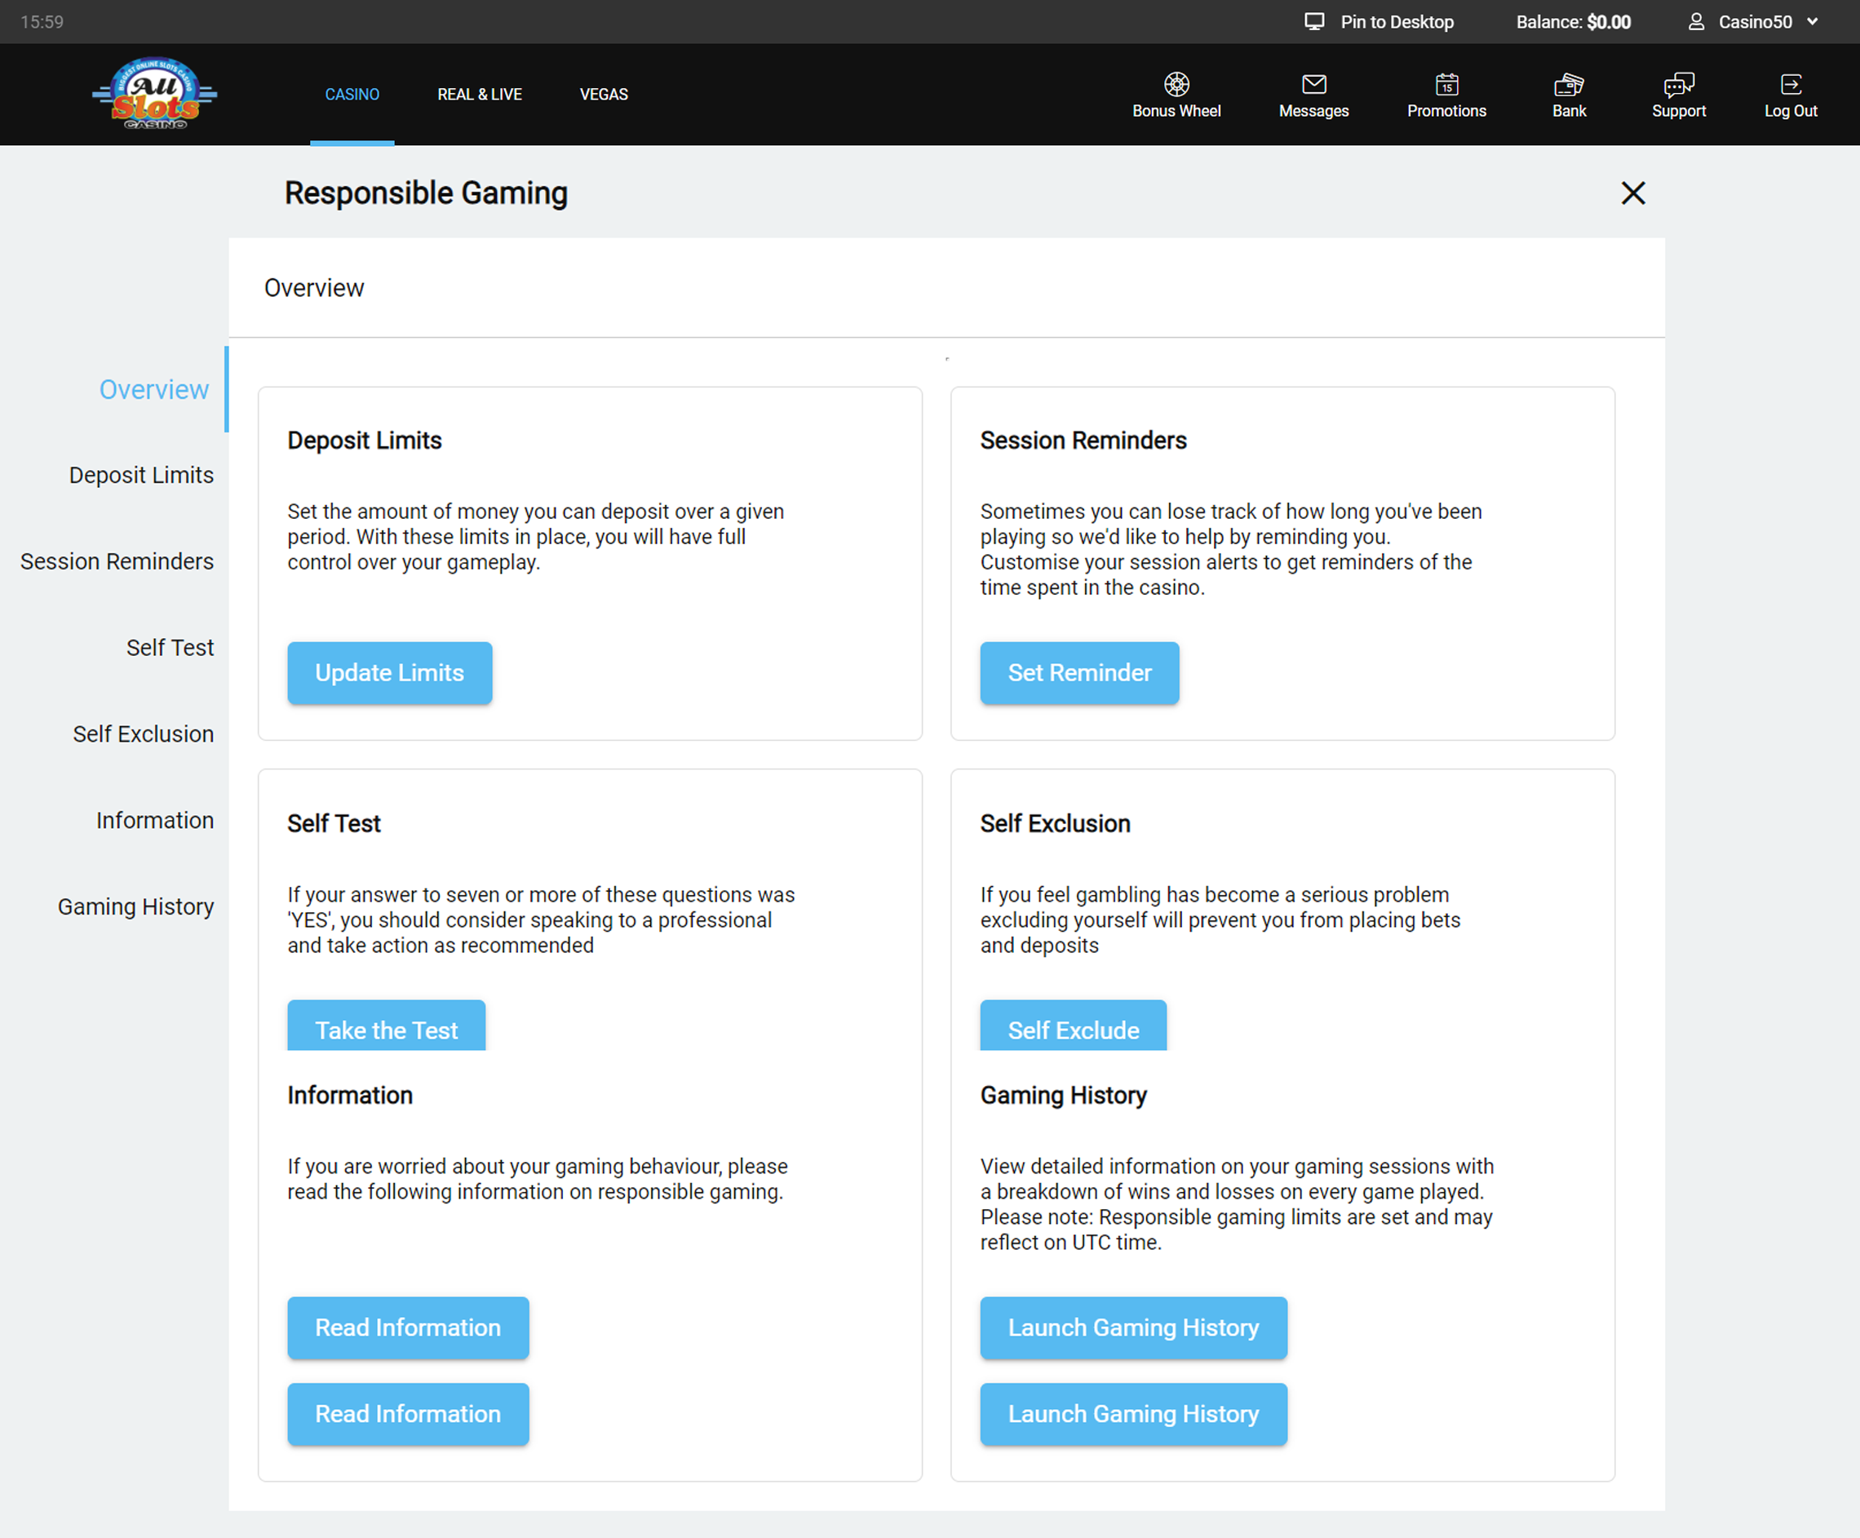Open Deposit Limits in the sidebar

pos(142,475)
